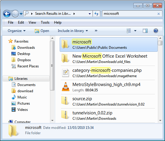Open the download library
Screen dimensions: 165x141
(x=25, y=91)
